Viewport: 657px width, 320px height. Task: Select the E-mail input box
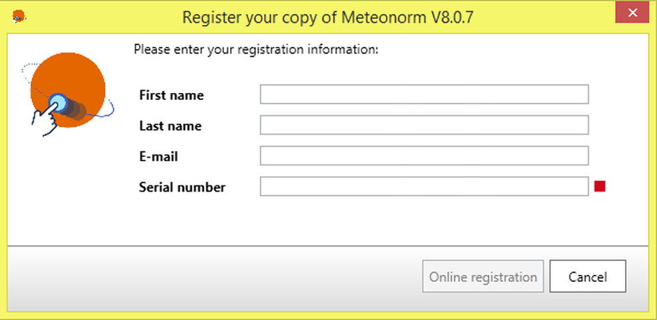tap(424, 155)
